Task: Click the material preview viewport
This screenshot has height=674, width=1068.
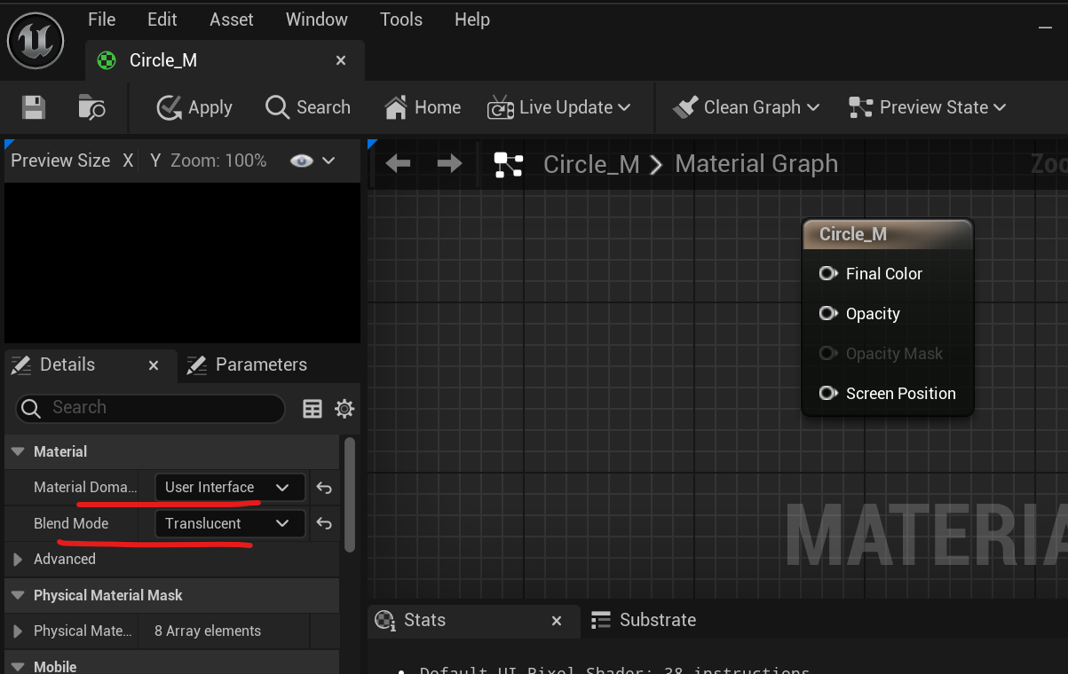Action: pyautogui.click(x=182, y=263)
